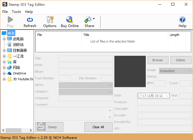193x140 pixels.
Task: Open the File menu
Action: coord(5,12)
